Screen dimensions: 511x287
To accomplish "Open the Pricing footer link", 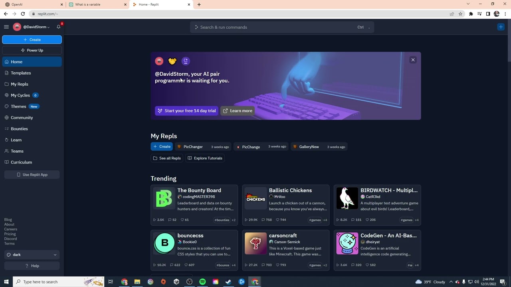I will click(x=10, y=234).
